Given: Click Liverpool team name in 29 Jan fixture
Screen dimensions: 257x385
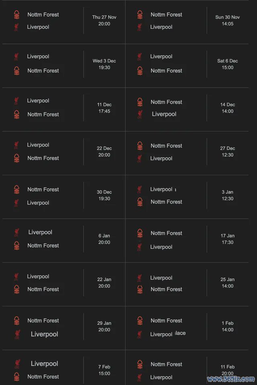Looking at the screenshot, I should pos(44,334).
